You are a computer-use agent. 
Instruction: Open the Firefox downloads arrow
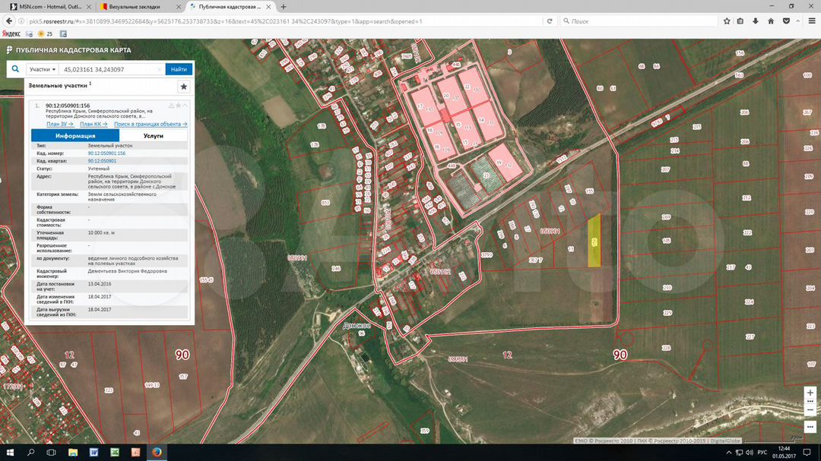coord(756,21)
